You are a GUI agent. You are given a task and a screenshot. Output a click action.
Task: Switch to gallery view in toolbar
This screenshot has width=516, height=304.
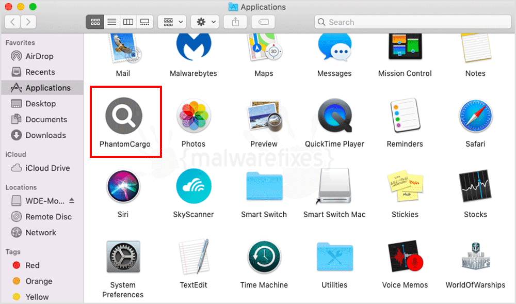click(x=145, y=22)
